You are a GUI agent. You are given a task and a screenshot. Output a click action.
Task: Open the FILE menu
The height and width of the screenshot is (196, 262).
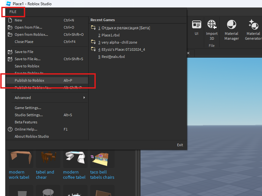click(x=13, y=12)
